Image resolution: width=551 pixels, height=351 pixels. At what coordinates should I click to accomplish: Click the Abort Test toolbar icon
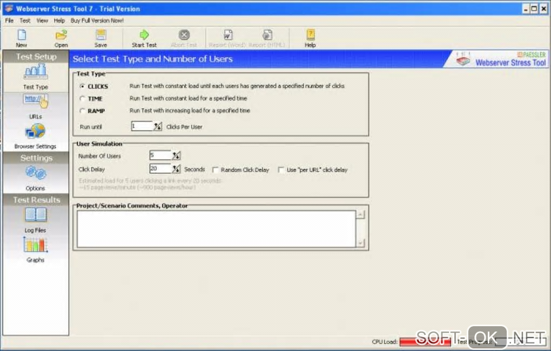(x=184, y=35)
